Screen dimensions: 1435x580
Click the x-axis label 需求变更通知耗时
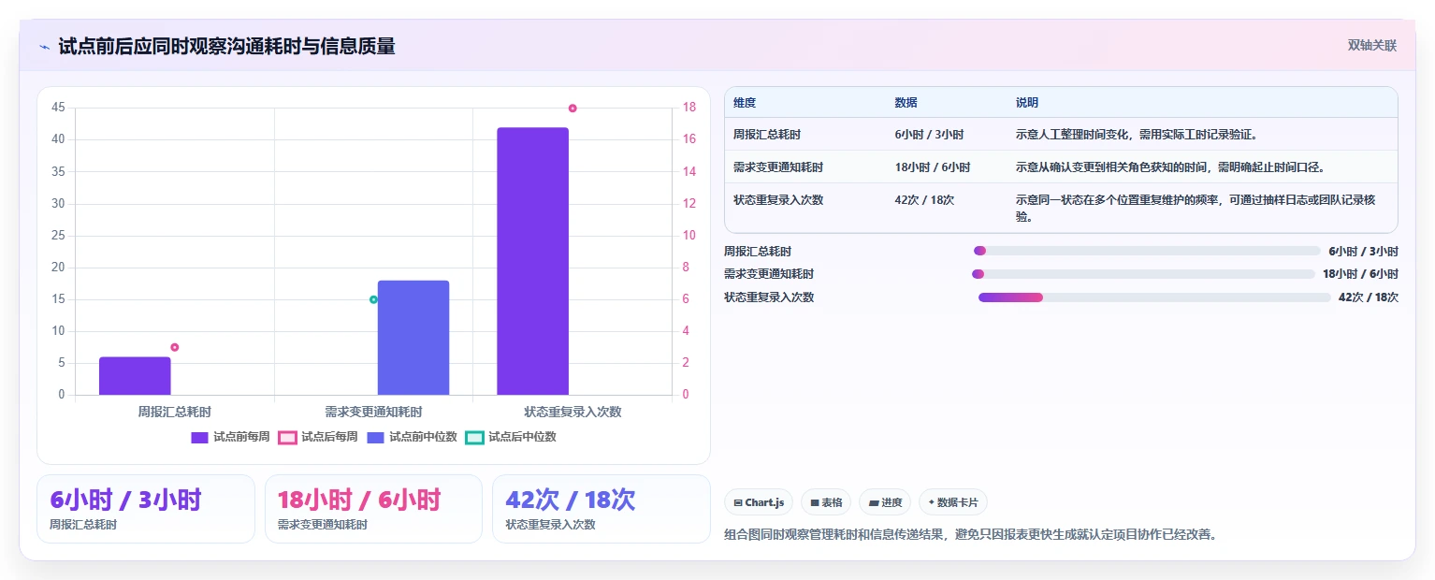coord(373,412)
